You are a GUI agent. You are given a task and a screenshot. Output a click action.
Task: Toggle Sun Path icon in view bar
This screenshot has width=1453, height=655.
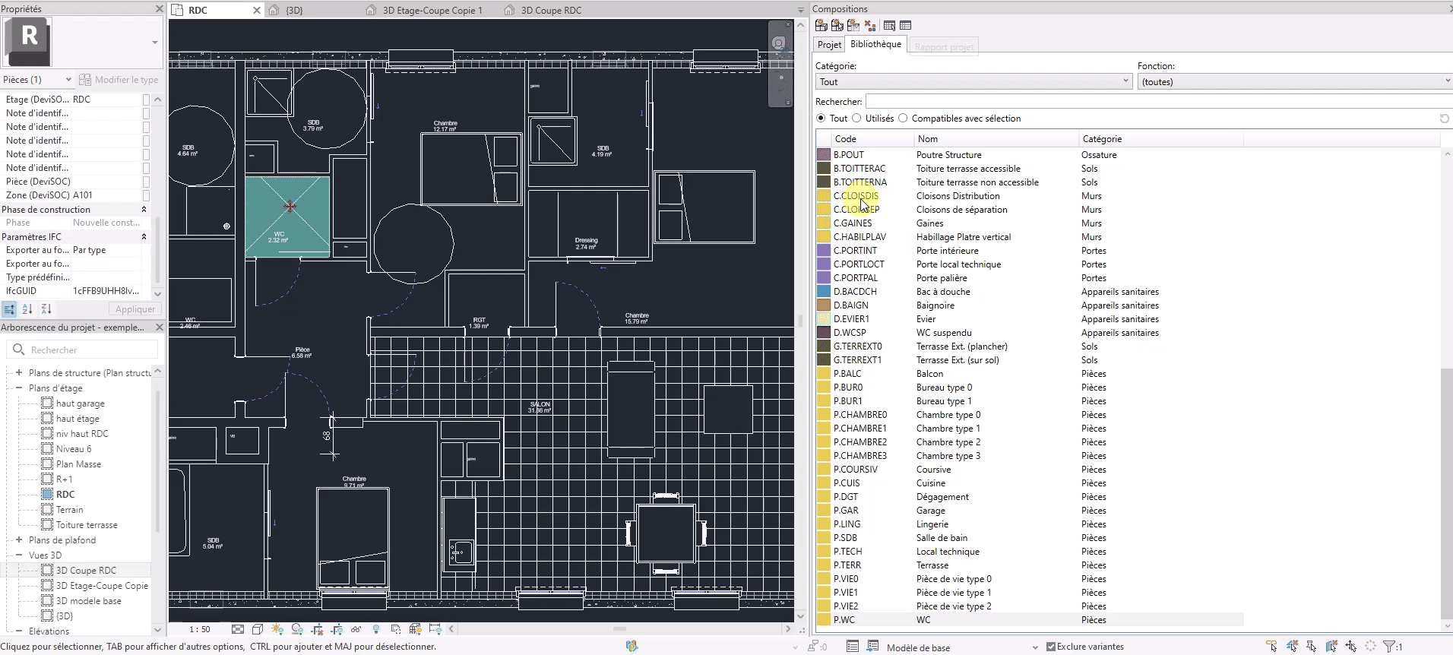pyautogui.click(x=277, y=629)
